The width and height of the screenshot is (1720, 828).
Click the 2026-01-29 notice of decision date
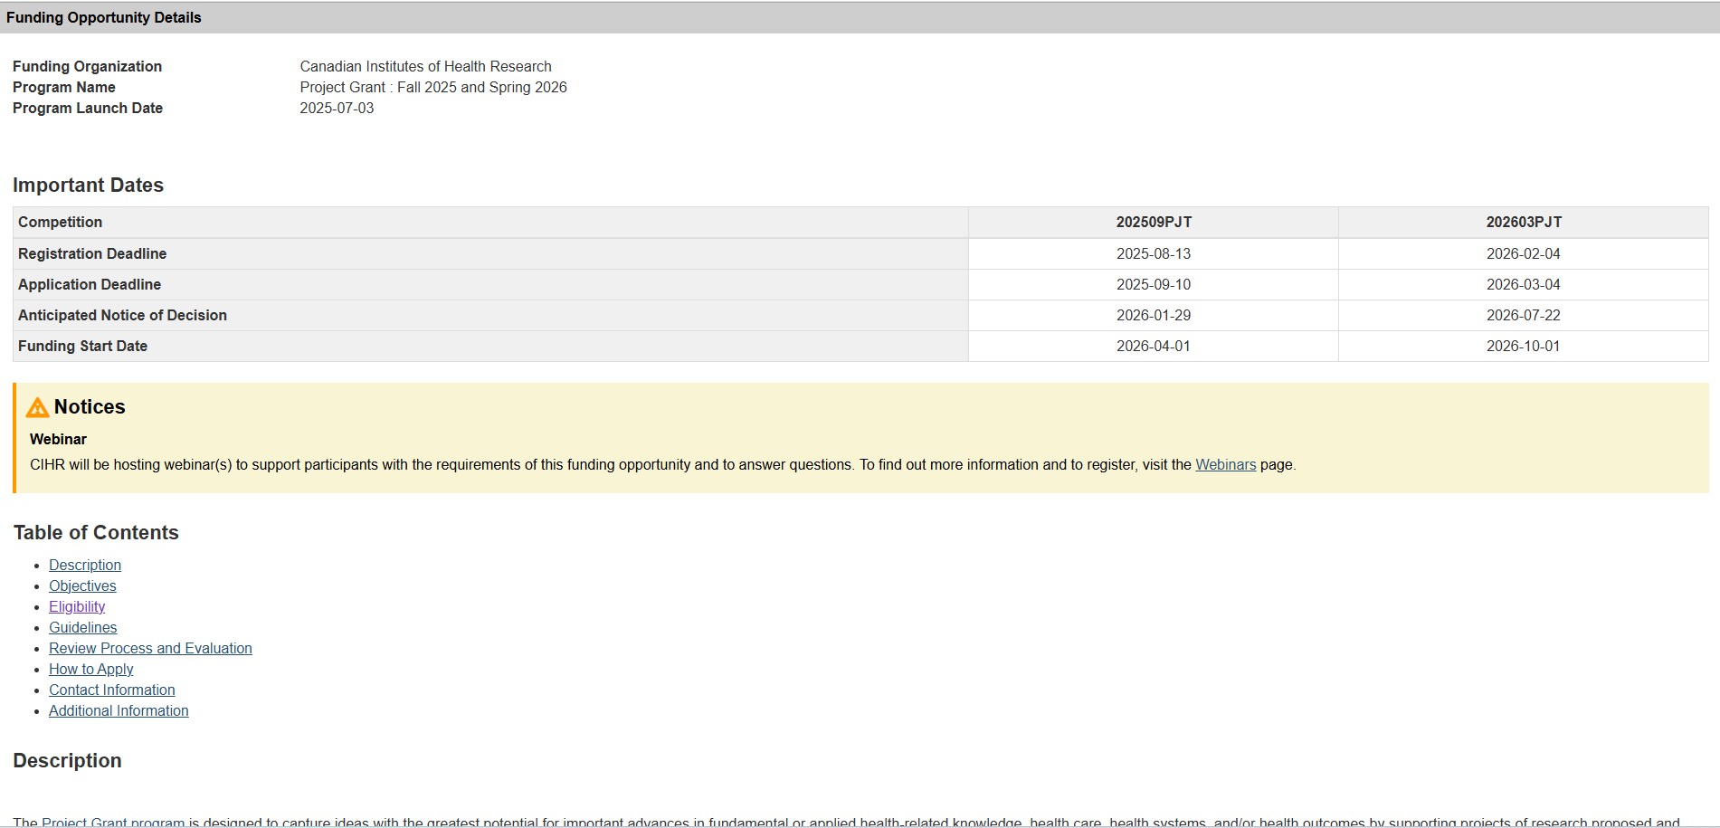tap(1153, 315)
